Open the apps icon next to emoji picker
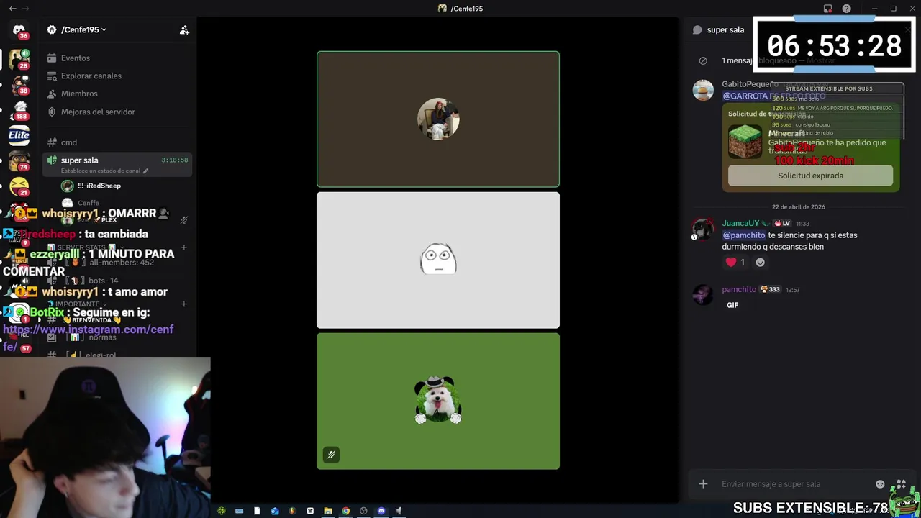921x518 pixels. [901, 484]
